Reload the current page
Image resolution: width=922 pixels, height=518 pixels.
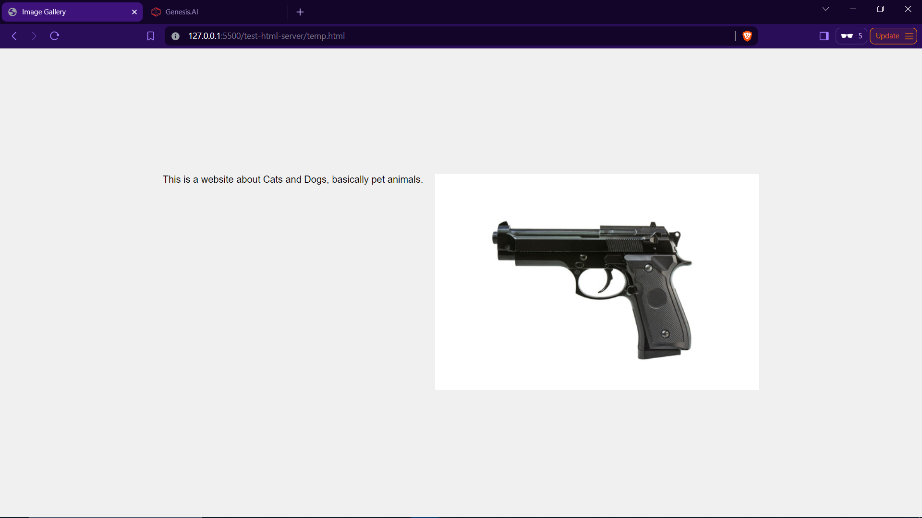click(55, 36)
